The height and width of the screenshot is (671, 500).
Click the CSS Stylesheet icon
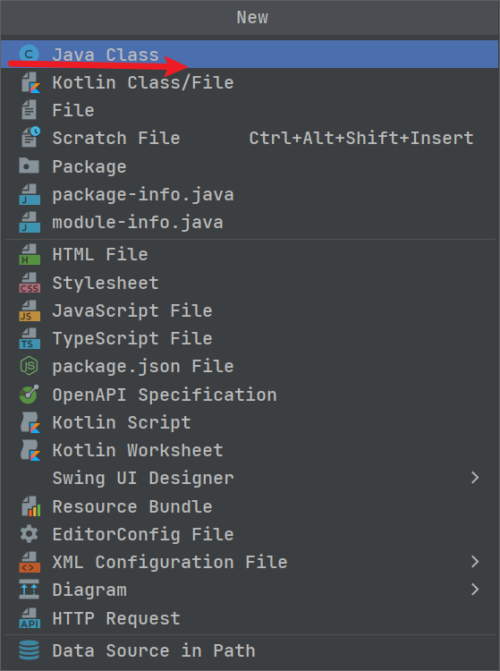[x=30, y=283]
